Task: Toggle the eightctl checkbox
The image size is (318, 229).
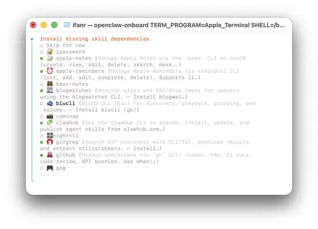Action: (x=41, y=136)
